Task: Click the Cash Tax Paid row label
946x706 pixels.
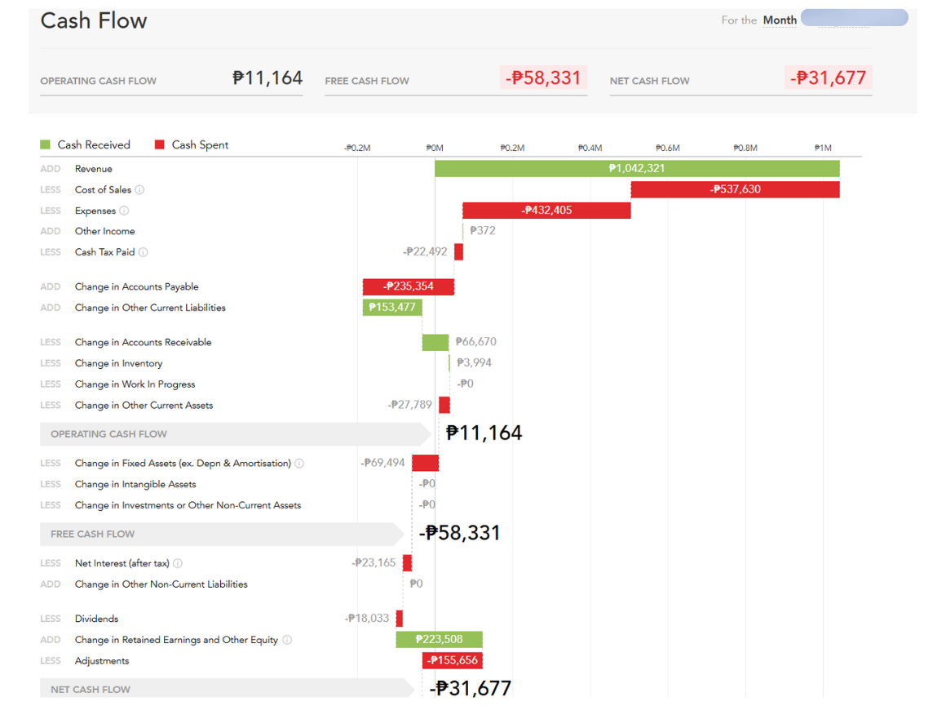Action: [x=105, y=252]
